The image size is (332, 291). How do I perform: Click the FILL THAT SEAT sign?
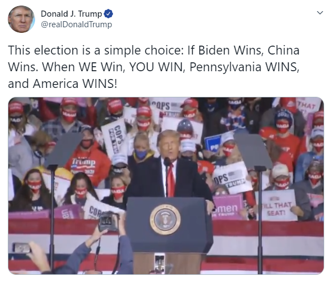276,205
